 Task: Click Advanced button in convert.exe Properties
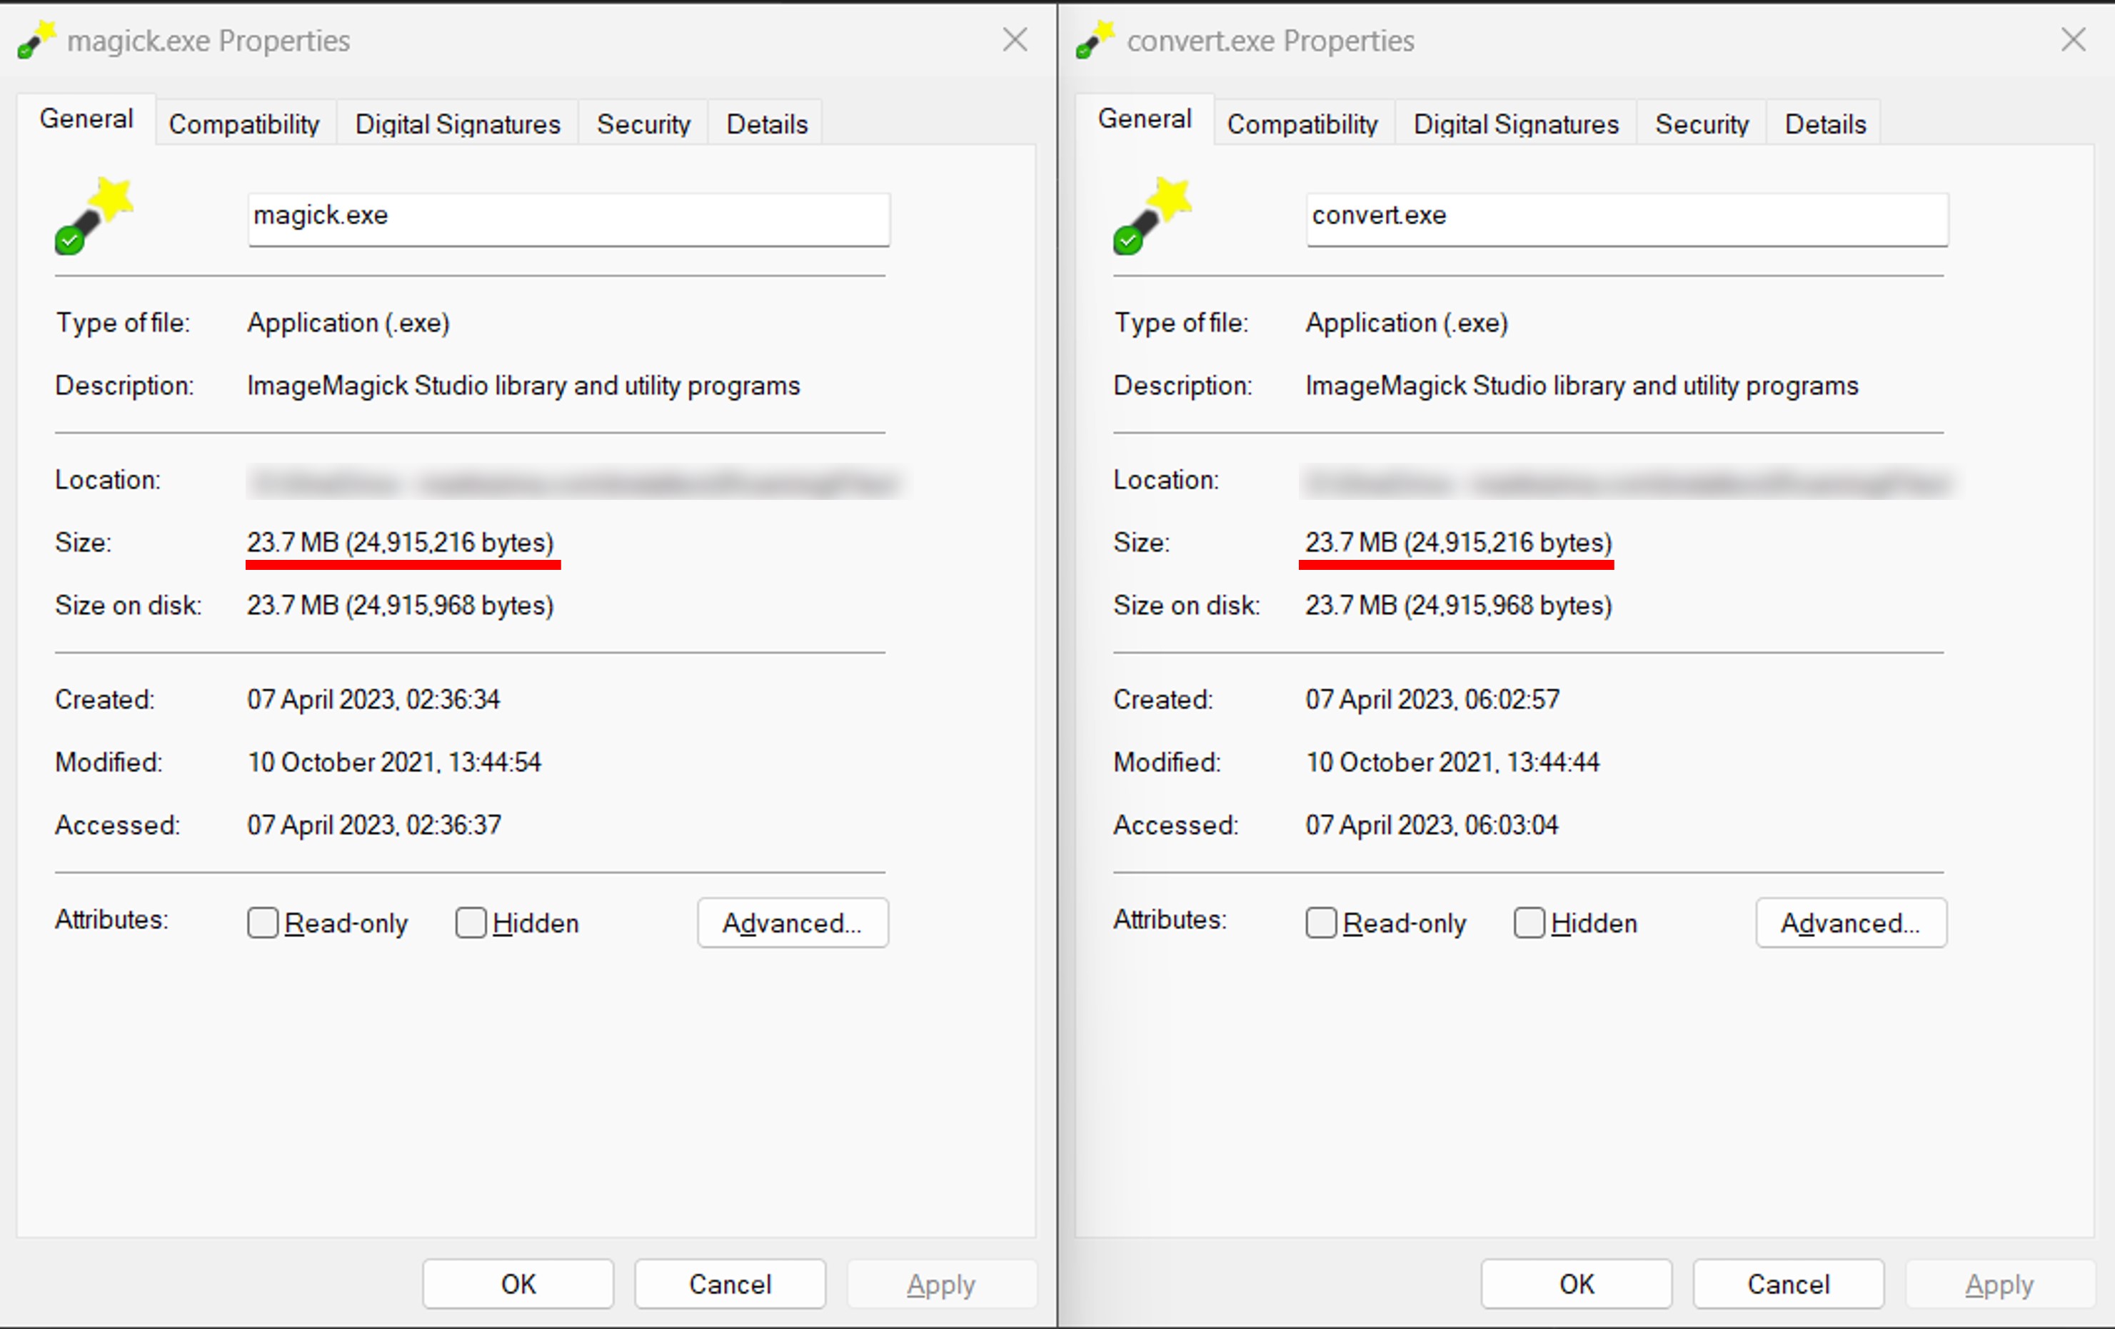[1852, 923]
